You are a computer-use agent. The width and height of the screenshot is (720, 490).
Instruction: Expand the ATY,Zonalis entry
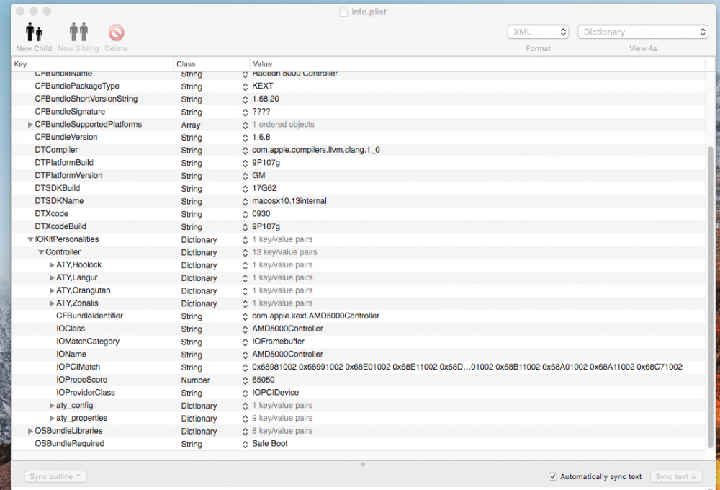(x=52, y=303)
